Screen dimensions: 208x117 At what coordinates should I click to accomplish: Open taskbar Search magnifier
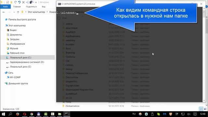(10, 114)
